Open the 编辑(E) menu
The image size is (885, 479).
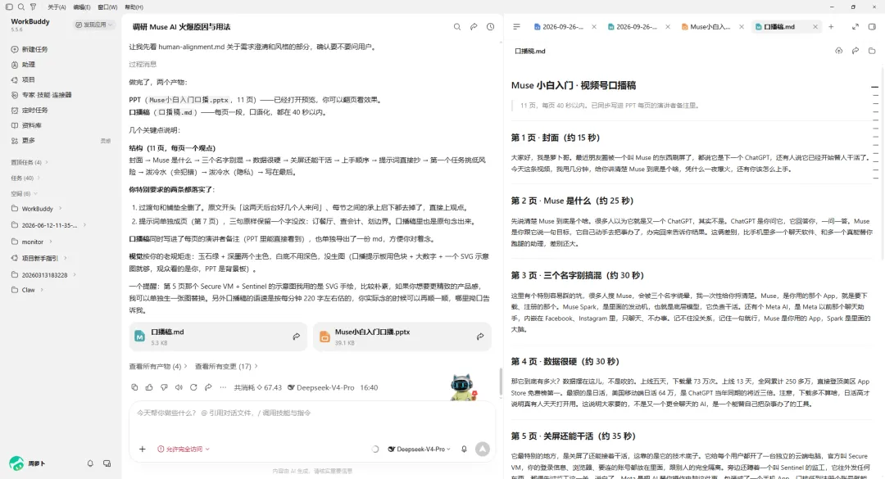[82, 7]
